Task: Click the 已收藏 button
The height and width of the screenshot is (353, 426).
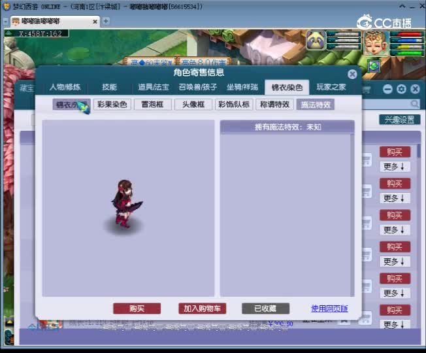Action: [x=265, y=309]
